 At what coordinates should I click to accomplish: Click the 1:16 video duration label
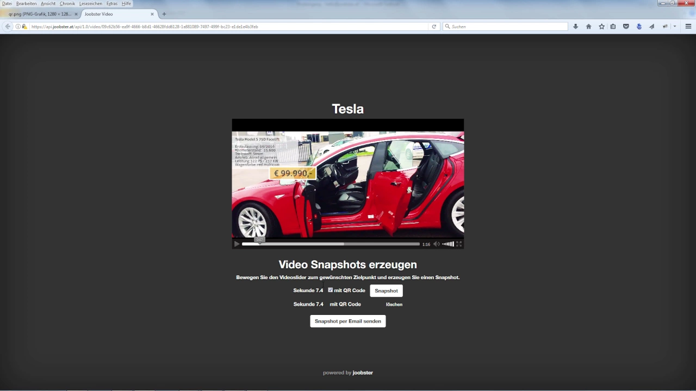tap(426, 244)
